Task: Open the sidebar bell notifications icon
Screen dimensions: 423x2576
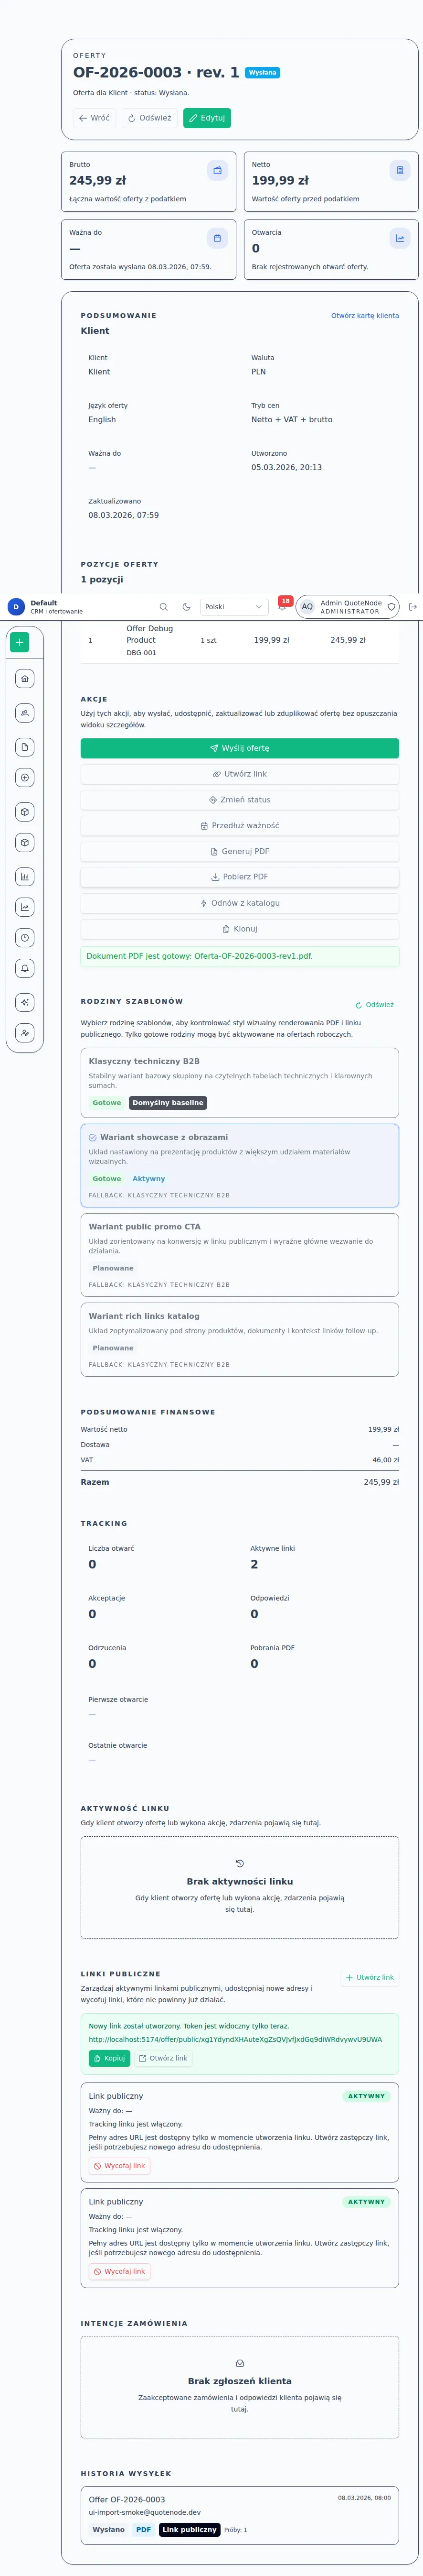Action: point(25,968)
